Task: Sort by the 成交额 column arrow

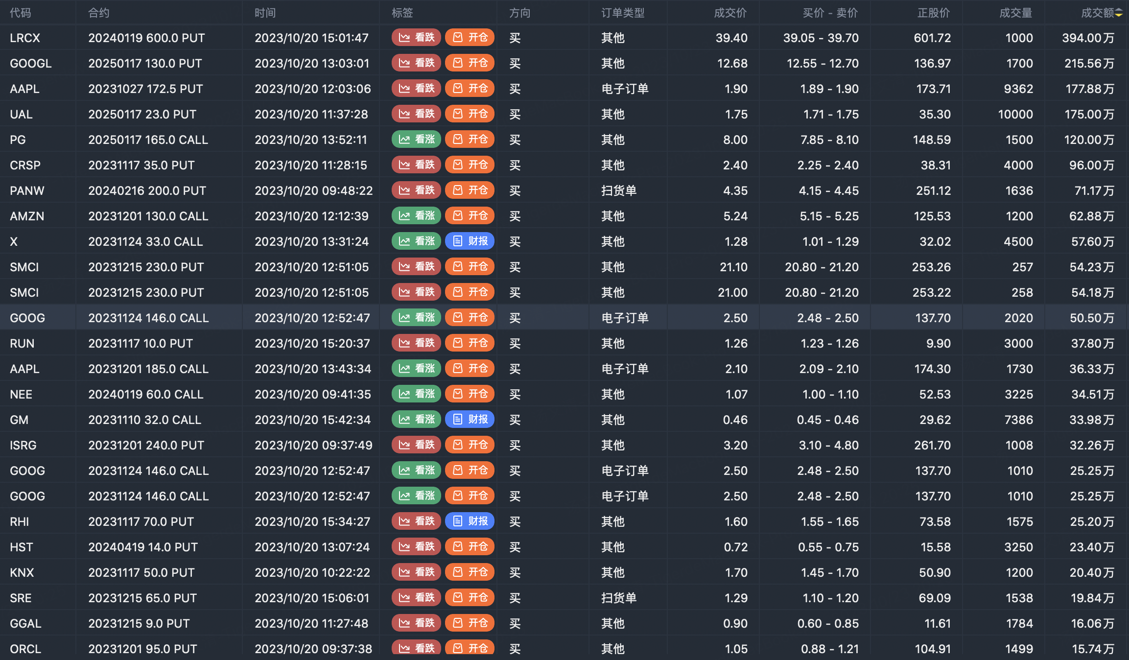Action: pos(1119,13)
